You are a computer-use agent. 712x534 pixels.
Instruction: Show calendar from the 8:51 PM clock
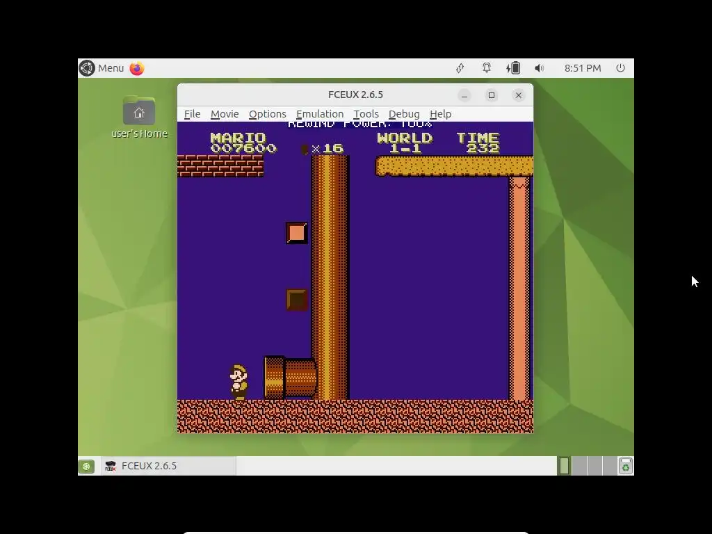583,68
